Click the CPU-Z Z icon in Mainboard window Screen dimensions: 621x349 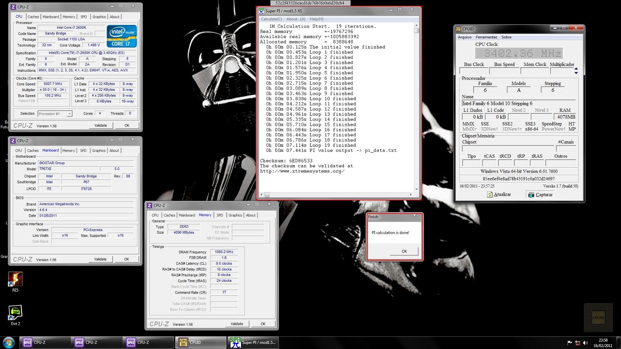coord(13,141)
